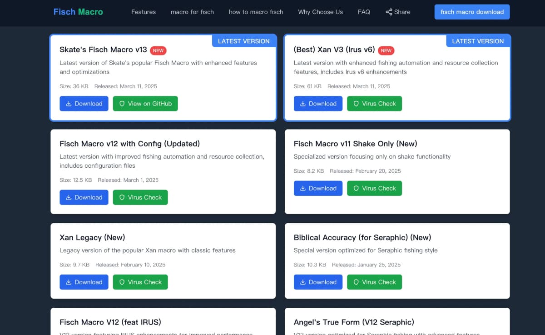The height and width of the screenshot is (335, 545).
Task: Click the Fisch Macro site logo
Action: tap(78, 12)
